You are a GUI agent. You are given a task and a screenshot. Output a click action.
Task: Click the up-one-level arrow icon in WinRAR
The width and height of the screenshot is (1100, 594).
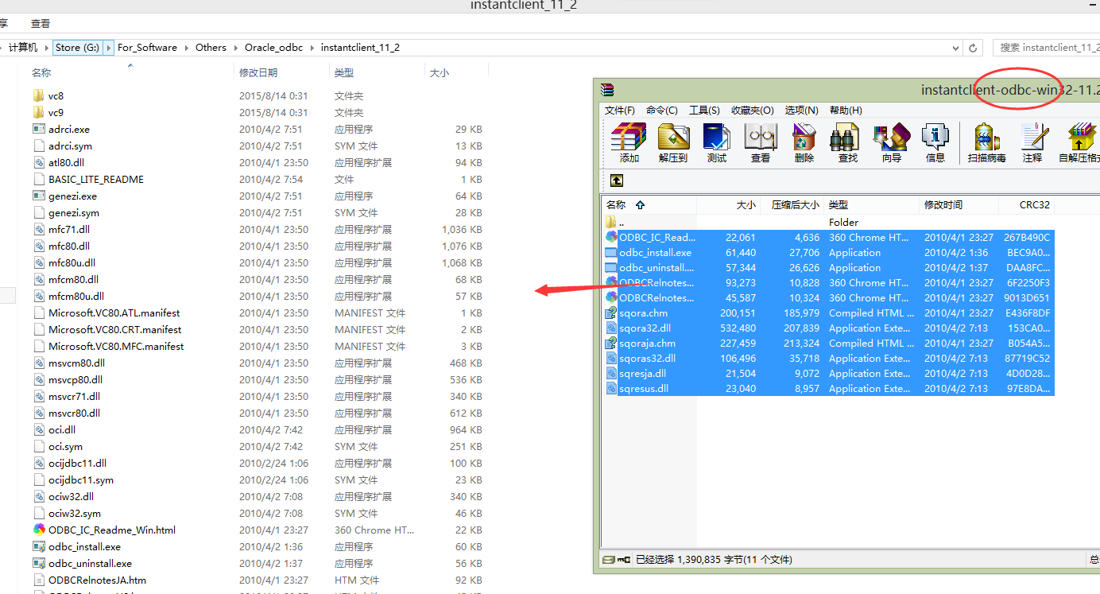click(617, 181)
